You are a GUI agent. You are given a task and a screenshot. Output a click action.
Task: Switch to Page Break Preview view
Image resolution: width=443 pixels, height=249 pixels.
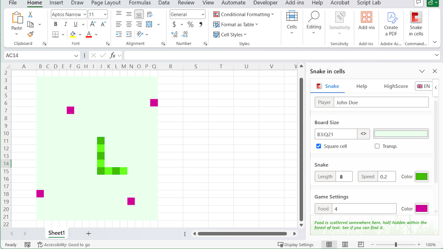361,244
